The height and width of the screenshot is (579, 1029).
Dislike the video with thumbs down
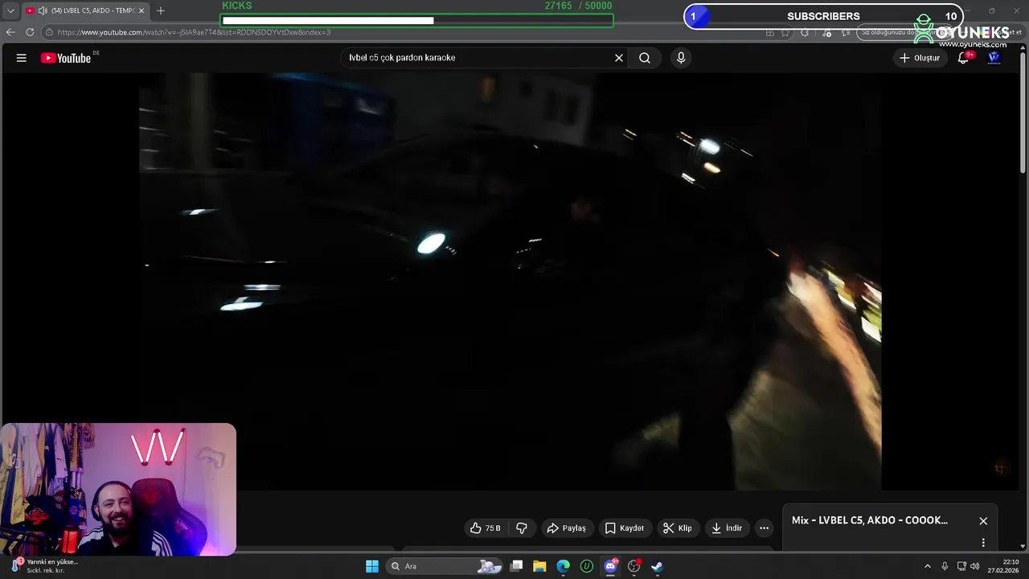(522, 528)
